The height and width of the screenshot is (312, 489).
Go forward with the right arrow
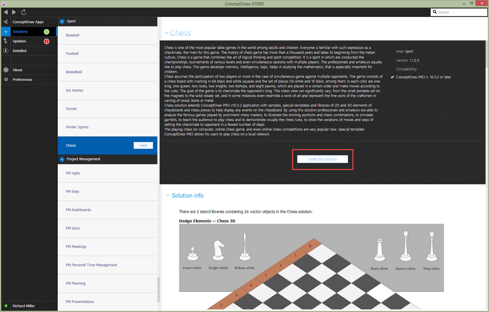click(14, 12)
